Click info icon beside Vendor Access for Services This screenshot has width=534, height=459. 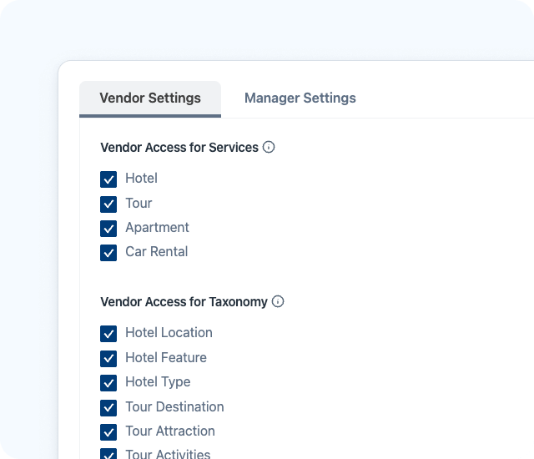pyautogui.click(x=269, y=147)
